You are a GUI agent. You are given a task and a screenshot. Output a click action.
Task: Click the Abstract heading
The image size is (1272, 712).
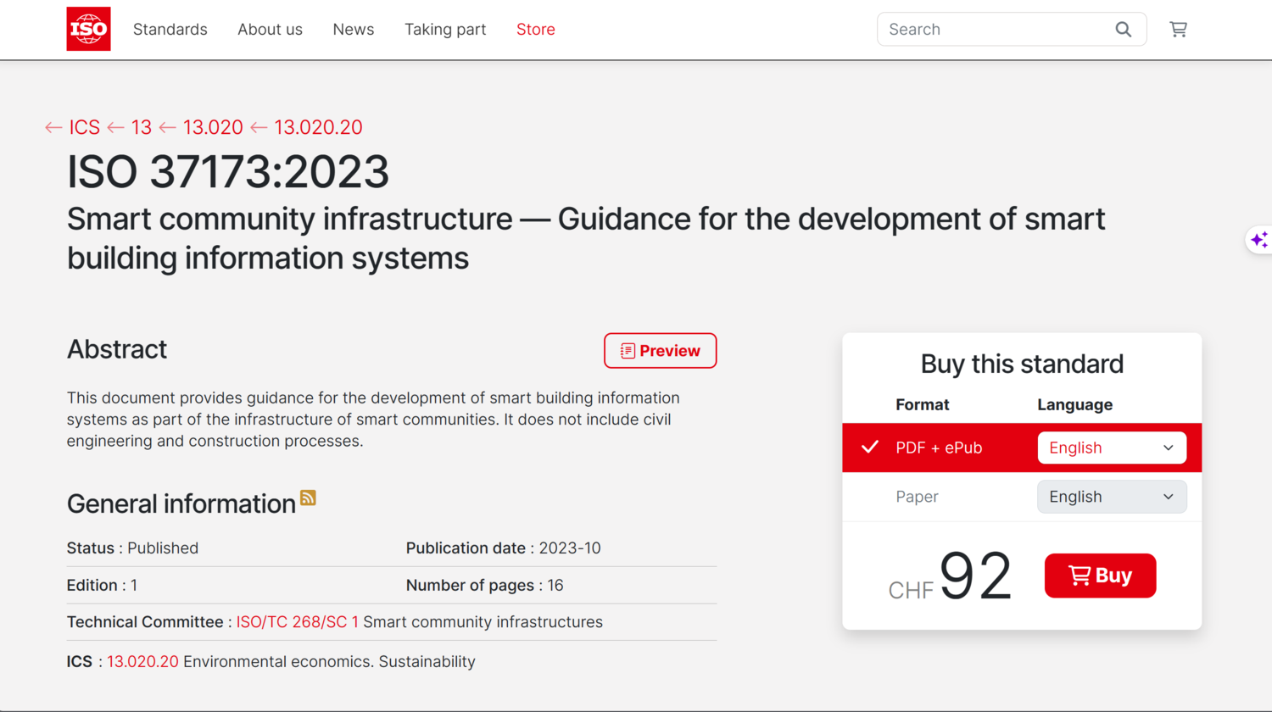pos(117,349)
